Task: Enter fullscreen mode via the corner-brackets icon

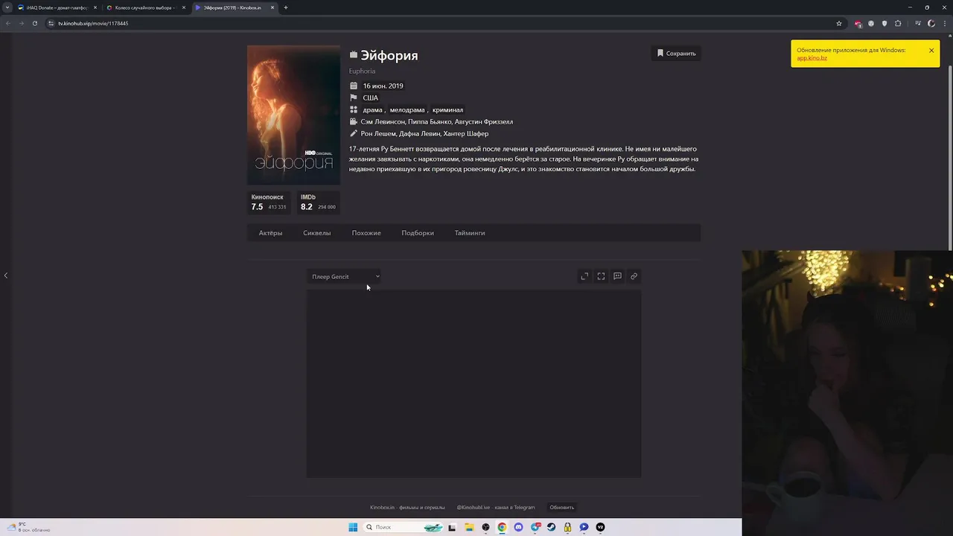Action: click(601, 276)
